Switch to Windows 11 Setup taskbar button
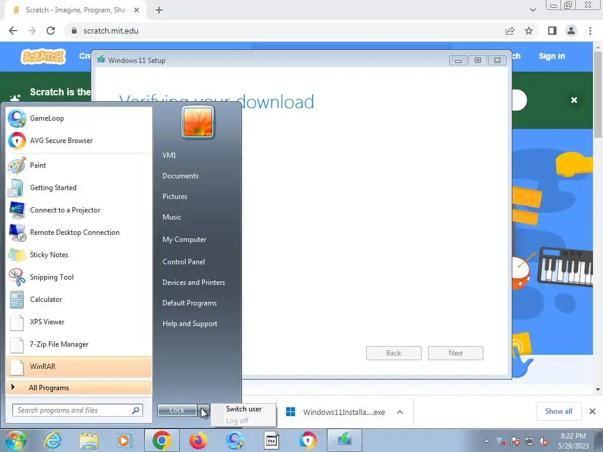This screenshot has width=603, height=452. pyautogui.click(x=344, y=440)
